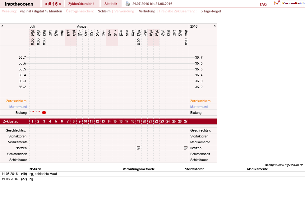Click the 8:00 time under 11. Do

pos(139,42)
